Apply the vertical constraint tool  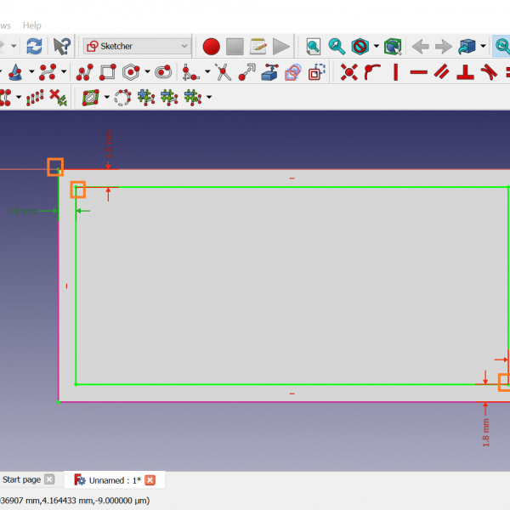[x=394, y=72]
